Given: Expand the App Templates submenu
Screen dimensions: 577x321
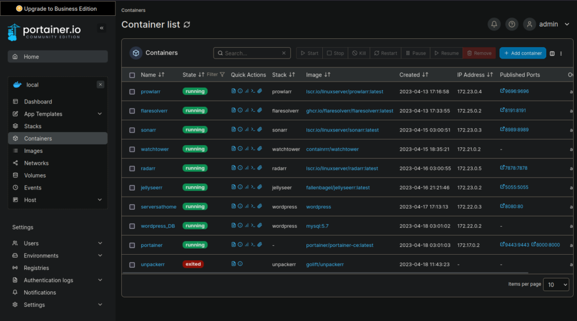Looking at the screenshot, I should [x=100, y=114].
